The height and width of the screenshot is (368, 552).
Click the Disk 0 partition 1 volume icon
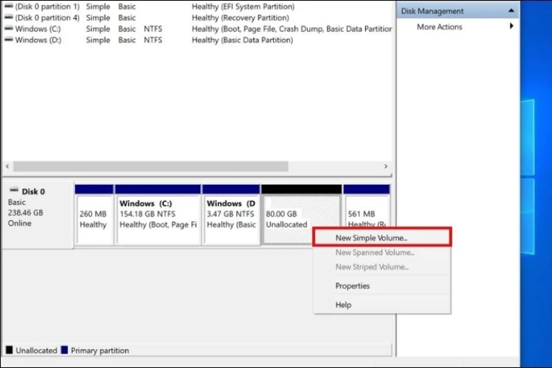tap(8, 6)
